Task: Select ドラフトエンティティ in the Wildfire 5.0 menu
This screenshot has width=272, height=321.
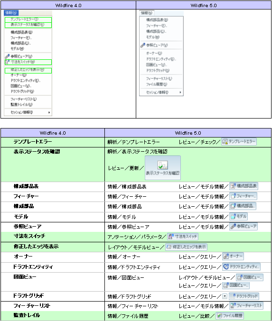Action: [x=161, y=59]
